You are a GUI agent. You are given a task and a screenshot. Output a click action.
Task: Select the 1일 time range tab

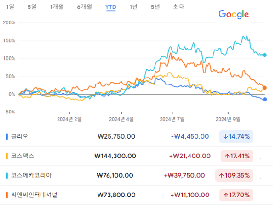[x=10, y=6]
